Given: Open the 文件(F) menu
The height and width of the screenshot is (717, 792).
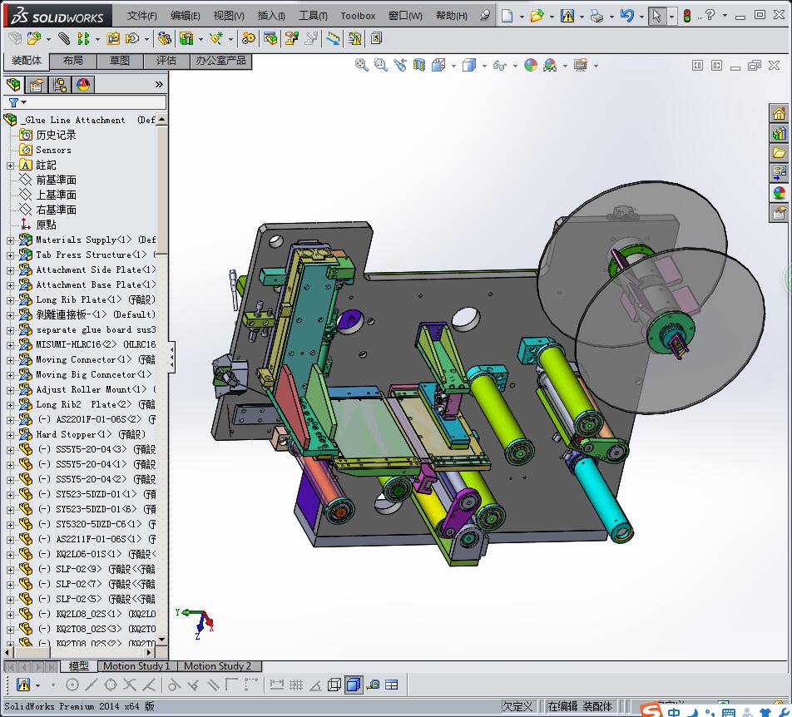Looking at the screenshot, I should click(142, 16).
